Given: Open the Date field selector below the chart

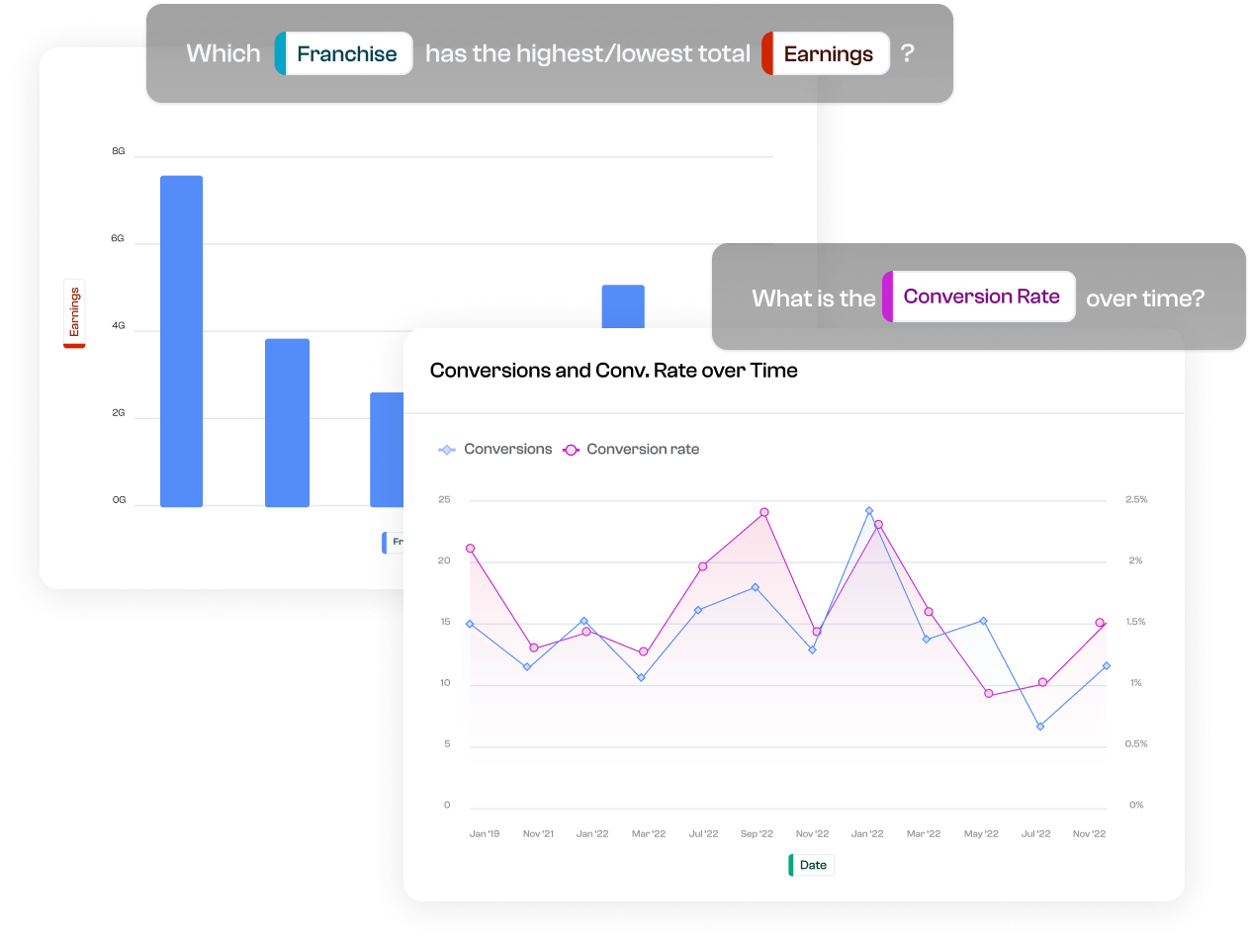Looking at the screenshot, I should 811,864.
